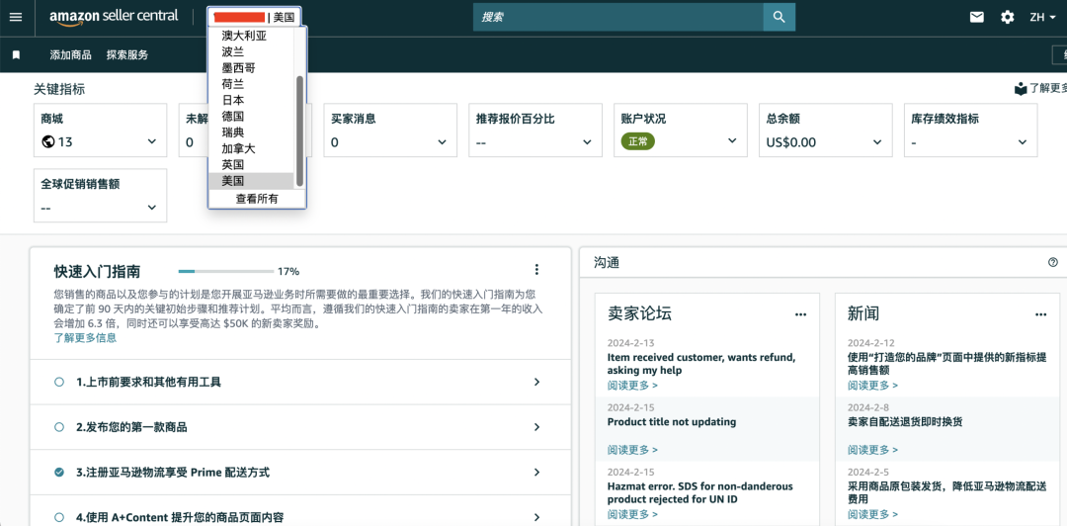
Task: Open 阅读更多 under Item received customer post
Action: coord(633,385)
